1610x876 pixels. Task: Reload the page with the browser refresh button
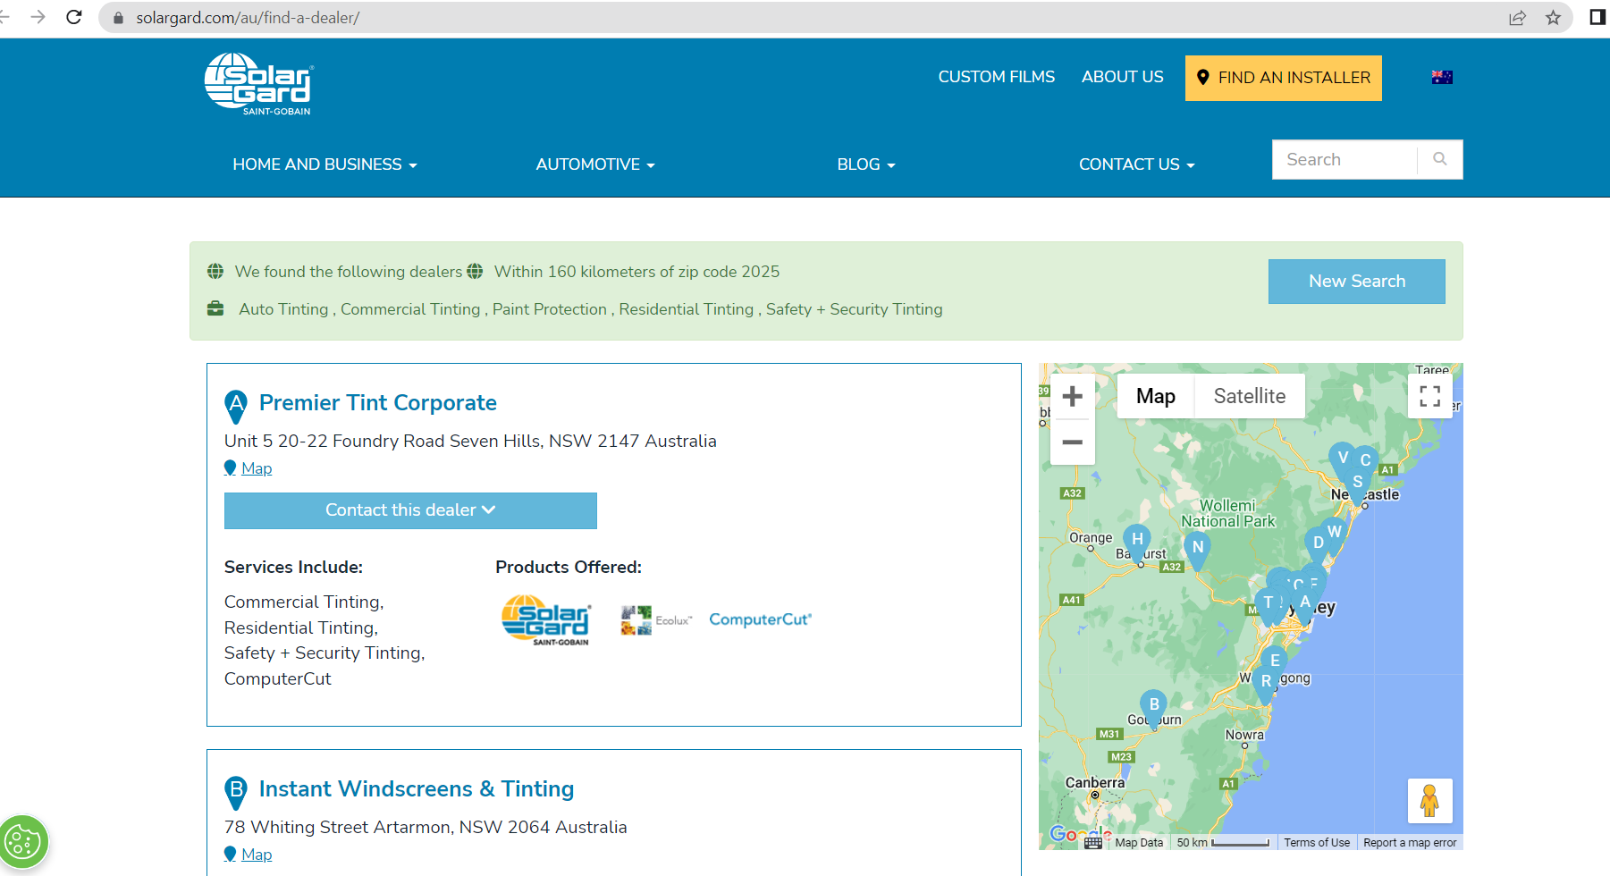(x=74, y=17)
